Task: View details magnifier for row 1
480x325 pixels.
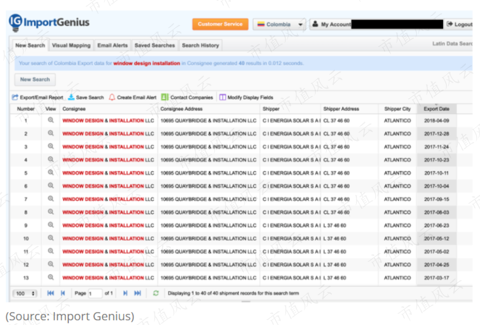Action: pos(51,120)
